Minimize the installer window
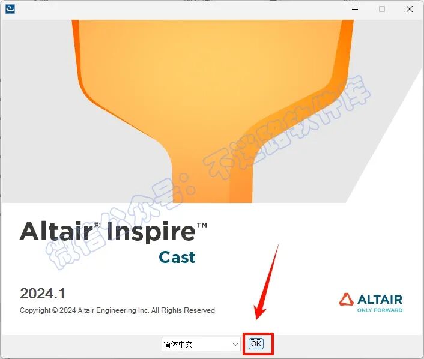This screenshot has width=424, height=359. [355, 9]
